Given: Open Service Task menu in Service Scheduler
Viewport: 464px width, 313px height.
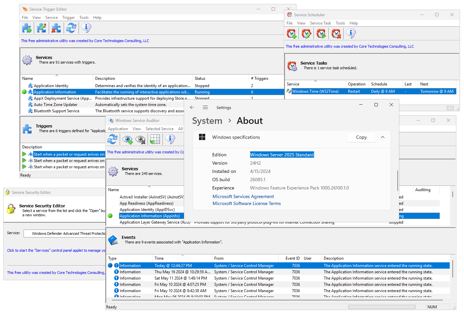Looking at the screenshot, I should (x=320, y=23).
